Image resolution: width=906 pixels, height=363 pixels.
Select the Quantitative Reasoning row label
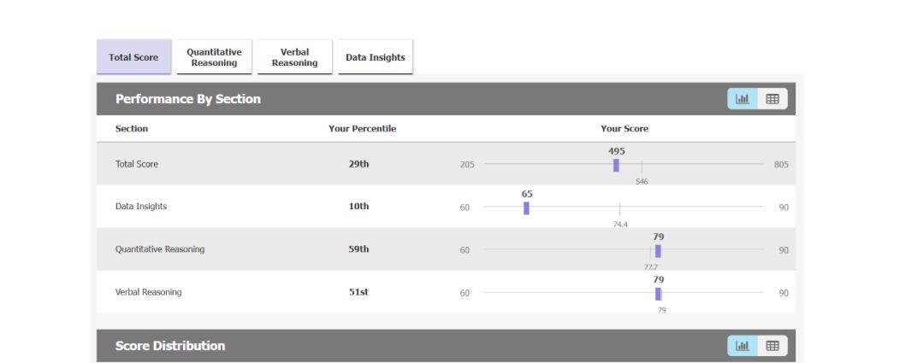point(160,249)
